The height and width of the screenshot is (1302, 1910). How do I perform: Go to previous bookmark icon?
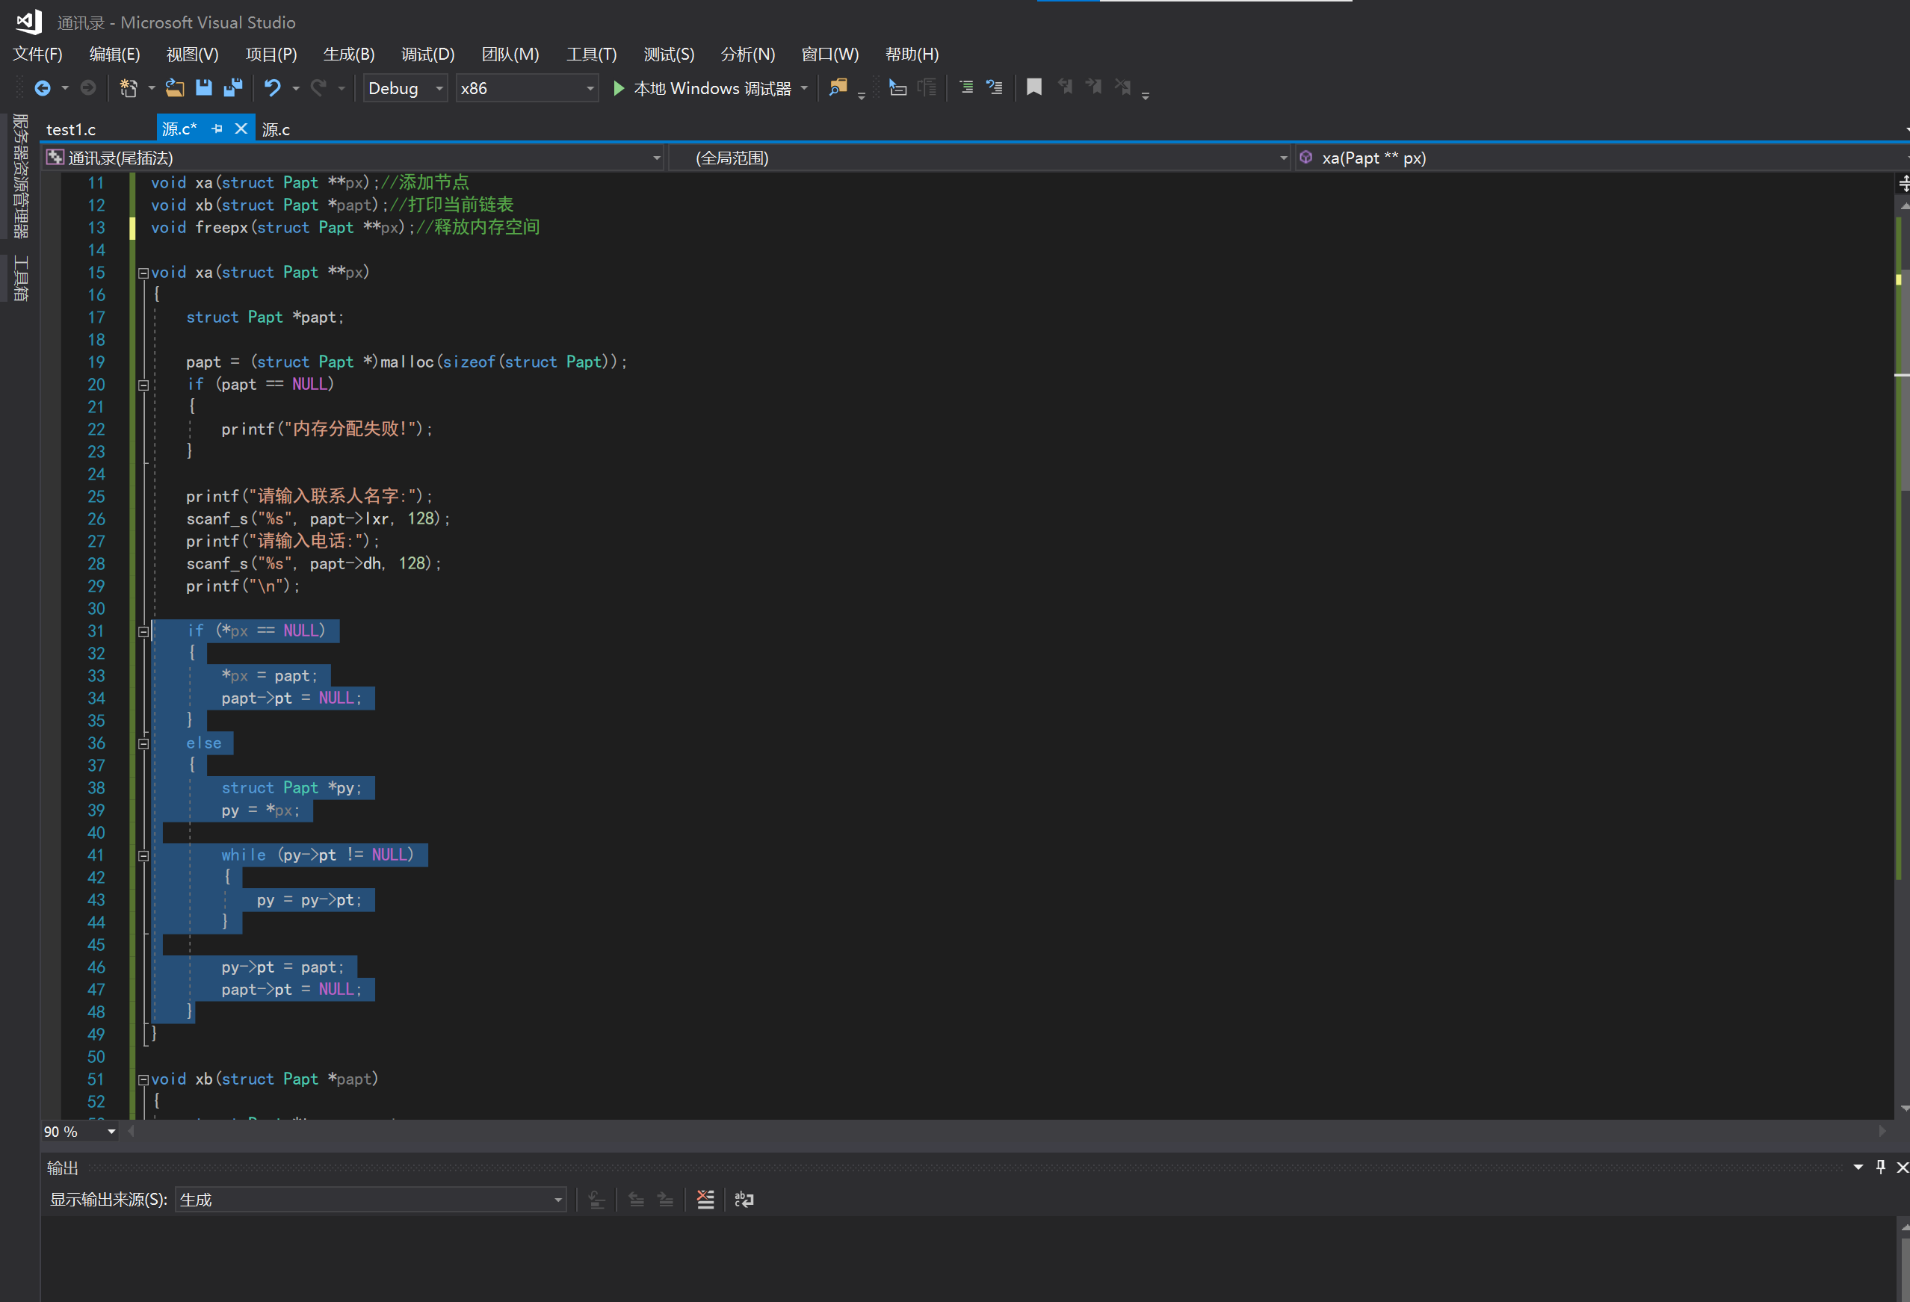(1064, 87)
